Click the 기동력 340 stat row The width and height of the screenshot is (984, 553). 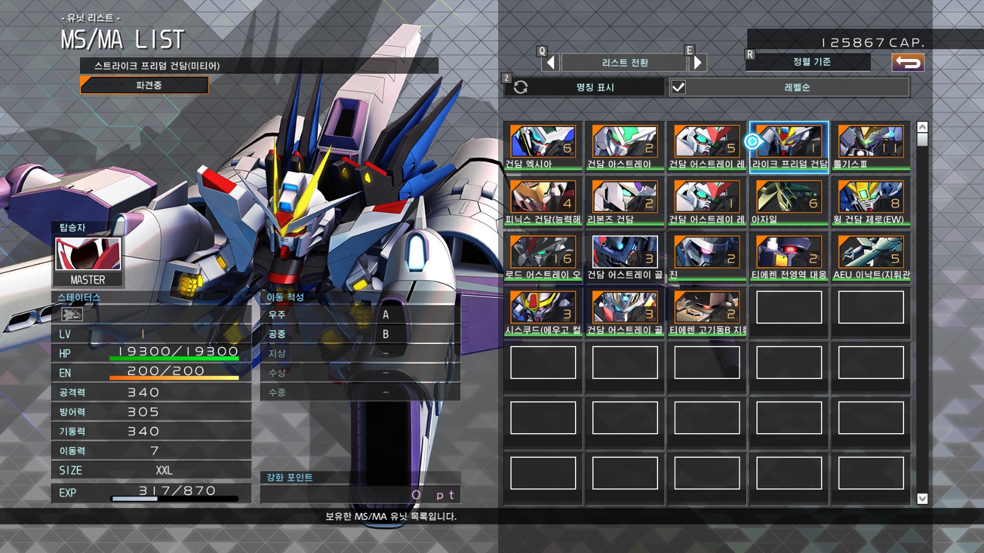point(151,431)
